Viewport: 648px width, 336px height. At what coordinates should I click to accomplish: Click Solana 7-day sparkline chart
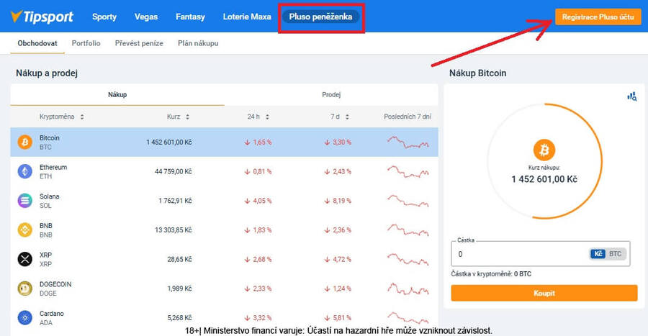coord(408,201)
